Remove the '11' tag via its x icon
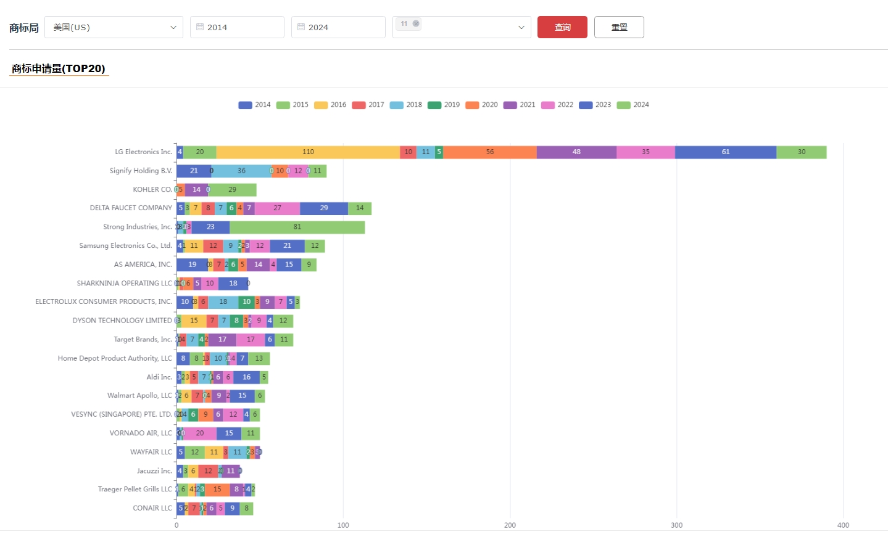Viewport: 888px width, 537px height. pos(416,24)
